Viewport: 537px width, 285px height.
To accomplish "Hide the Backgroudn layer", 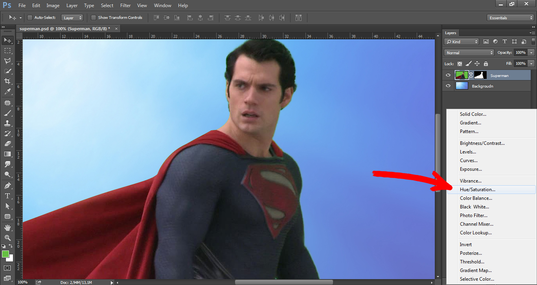I will click(448, 86).
